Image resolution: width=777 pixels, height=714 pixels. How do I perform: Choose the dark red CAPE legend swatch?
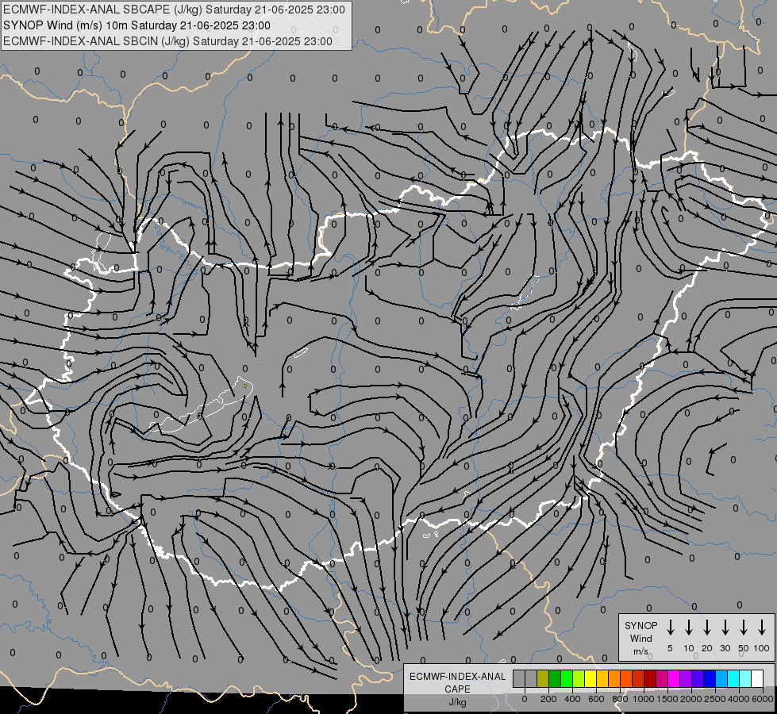click(x=650, y=678)
